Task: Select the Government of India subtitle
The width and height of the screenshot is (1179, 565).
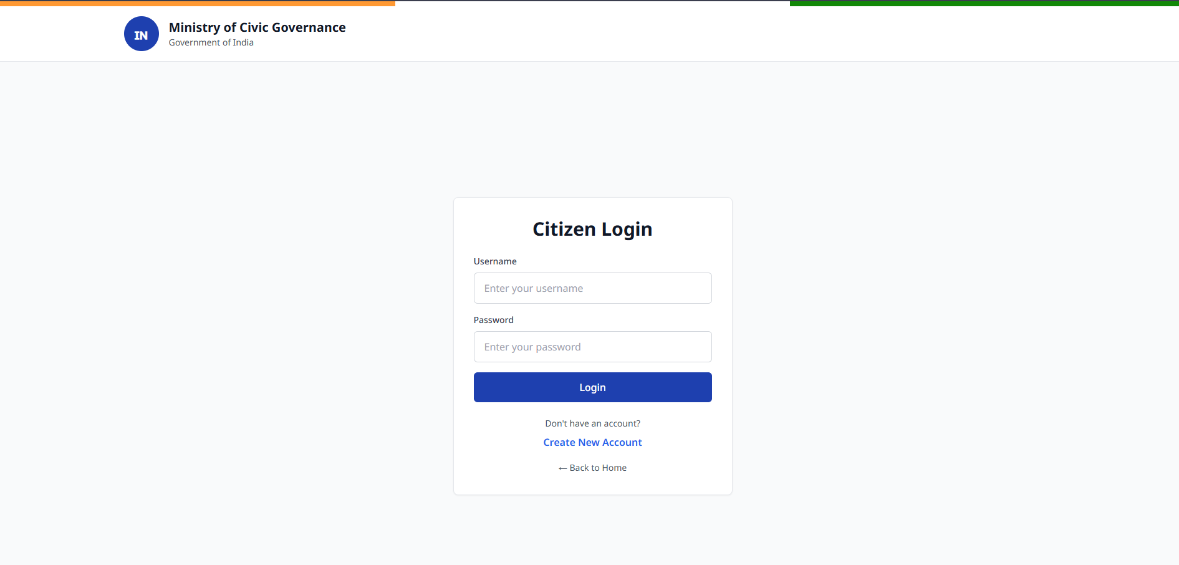Action: point(211,42)
